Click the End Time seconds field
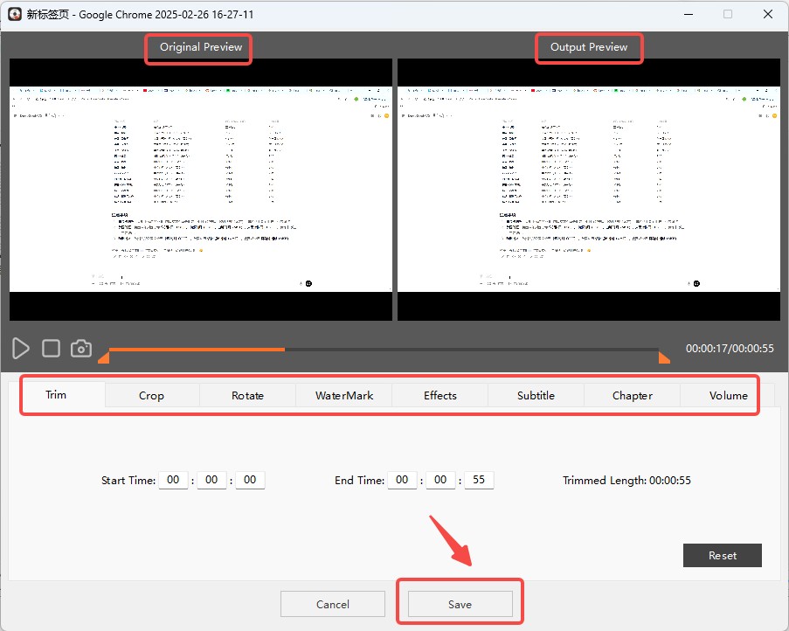The width and height of the screenshot is (789, 631). click(479, 480)
